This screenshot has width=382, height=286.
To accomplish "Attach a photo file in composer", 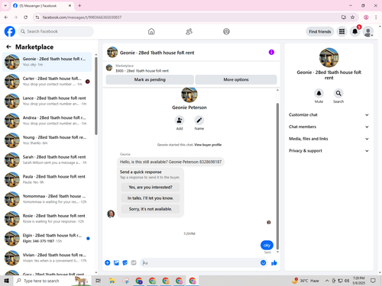I will [x=116, y=262].
